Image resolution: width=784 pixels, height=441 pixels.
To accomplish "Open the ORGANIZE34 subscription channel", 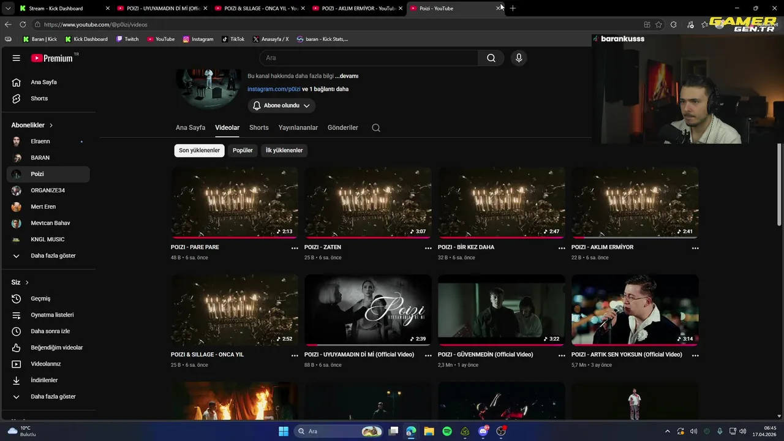I will pos(48,190).
